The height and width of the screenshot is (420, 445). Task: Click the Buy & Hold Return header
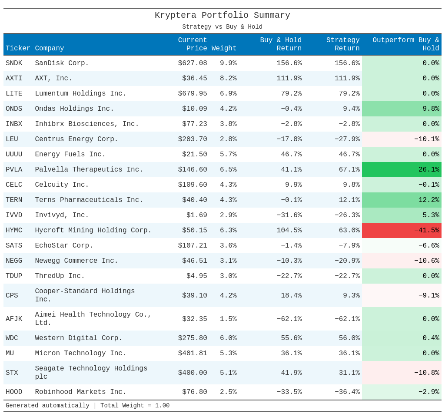[x=281, y=44]
